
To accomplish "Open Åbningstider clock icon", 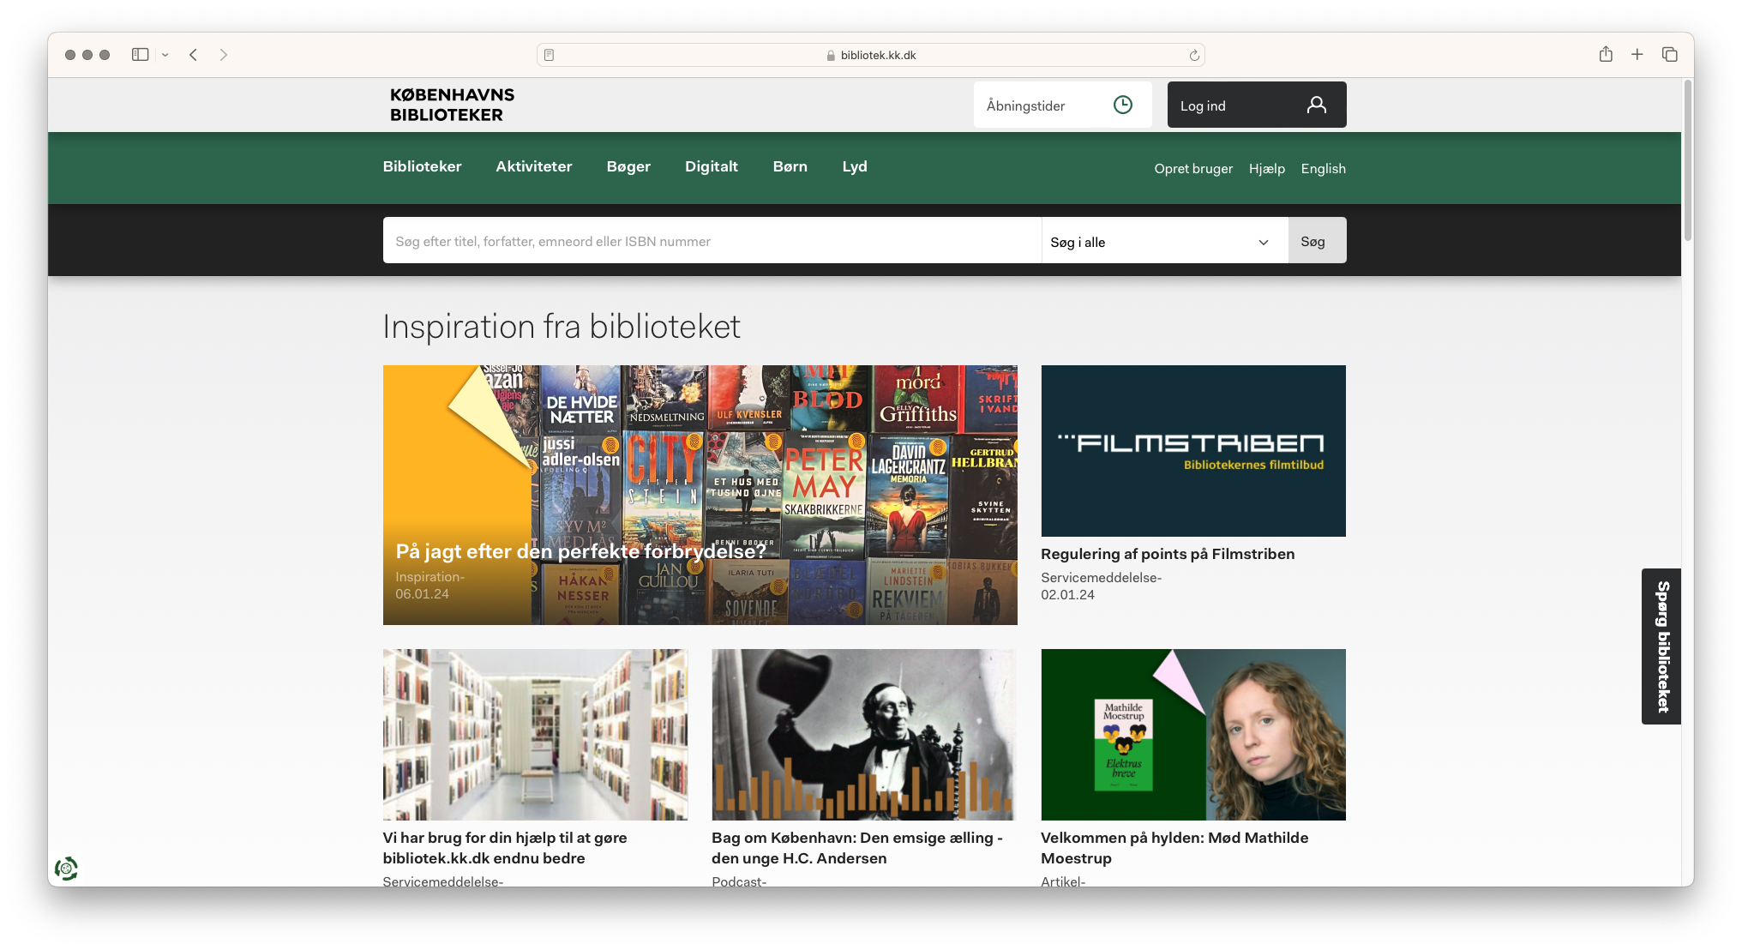I will click(x=1122, y=105).
